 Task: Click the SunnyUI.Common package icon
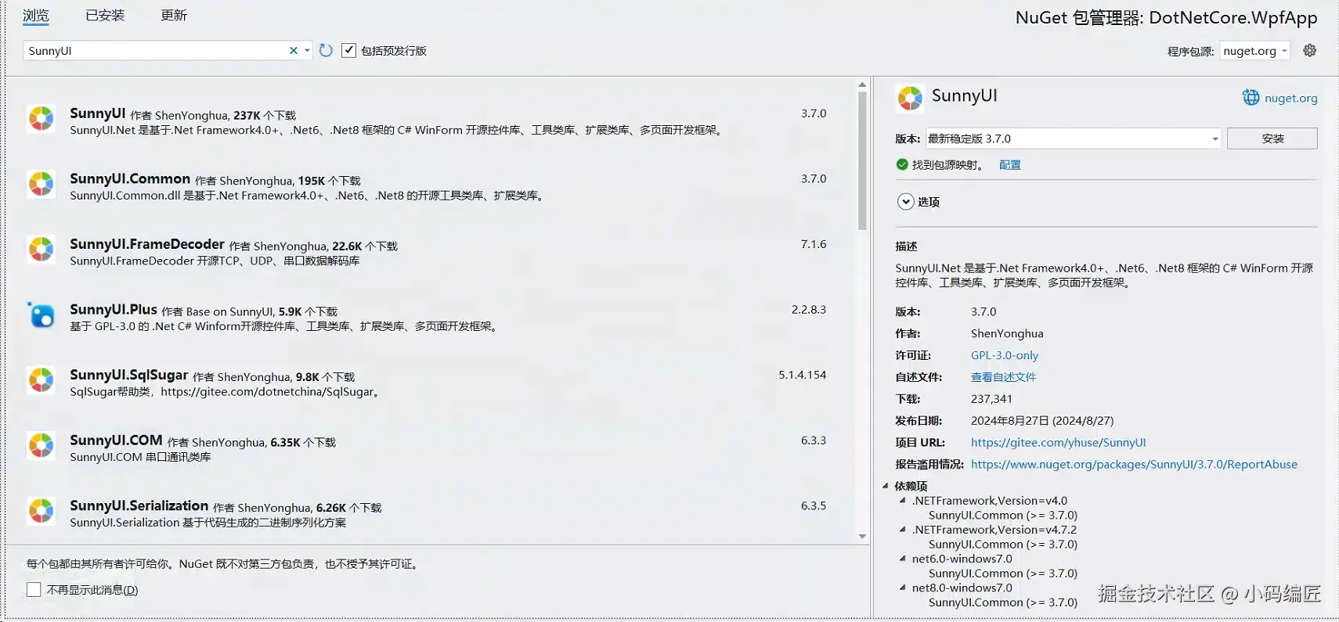click(x=41, y=184)
